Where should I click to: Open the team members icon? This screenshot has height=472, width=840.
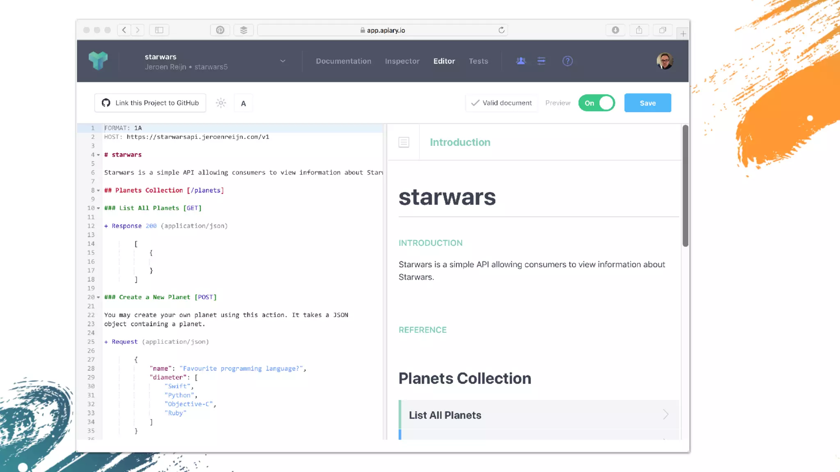pyautogui.click(x=521, y=61)
